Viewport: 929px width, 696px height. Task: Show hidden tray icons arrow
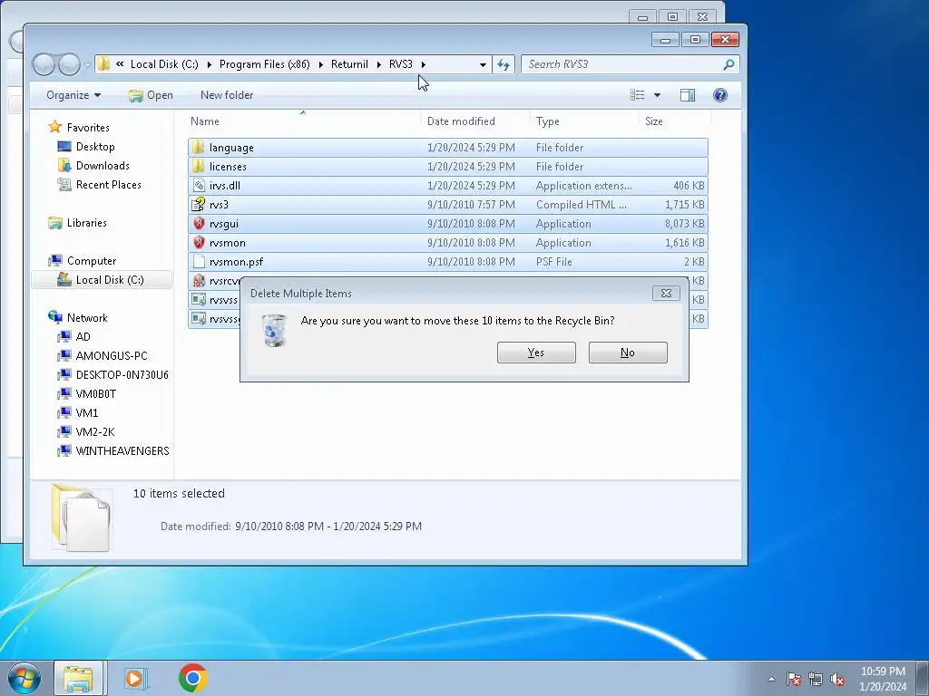click(x=771, y=679)
